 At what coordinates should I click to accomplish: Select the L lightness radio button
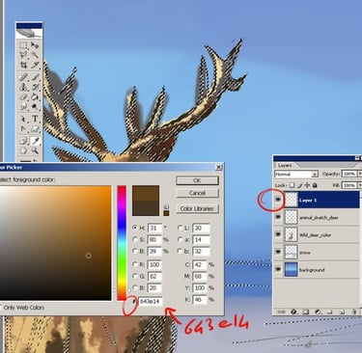click(x=181, y=228)
